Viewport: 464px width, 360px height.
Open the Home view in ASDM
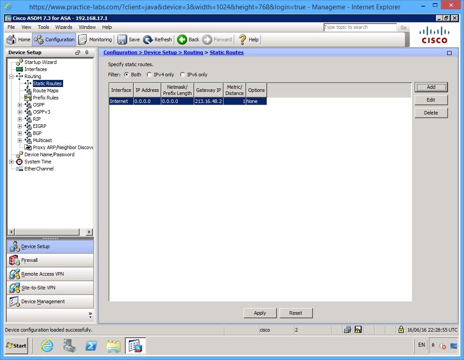(x=18, y=40)
